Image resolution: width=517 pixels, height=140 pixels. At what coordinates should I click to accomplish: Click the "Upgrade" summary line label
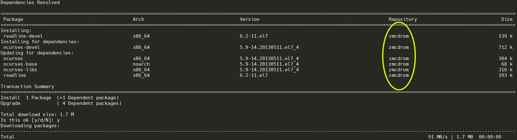pos(10,103)
